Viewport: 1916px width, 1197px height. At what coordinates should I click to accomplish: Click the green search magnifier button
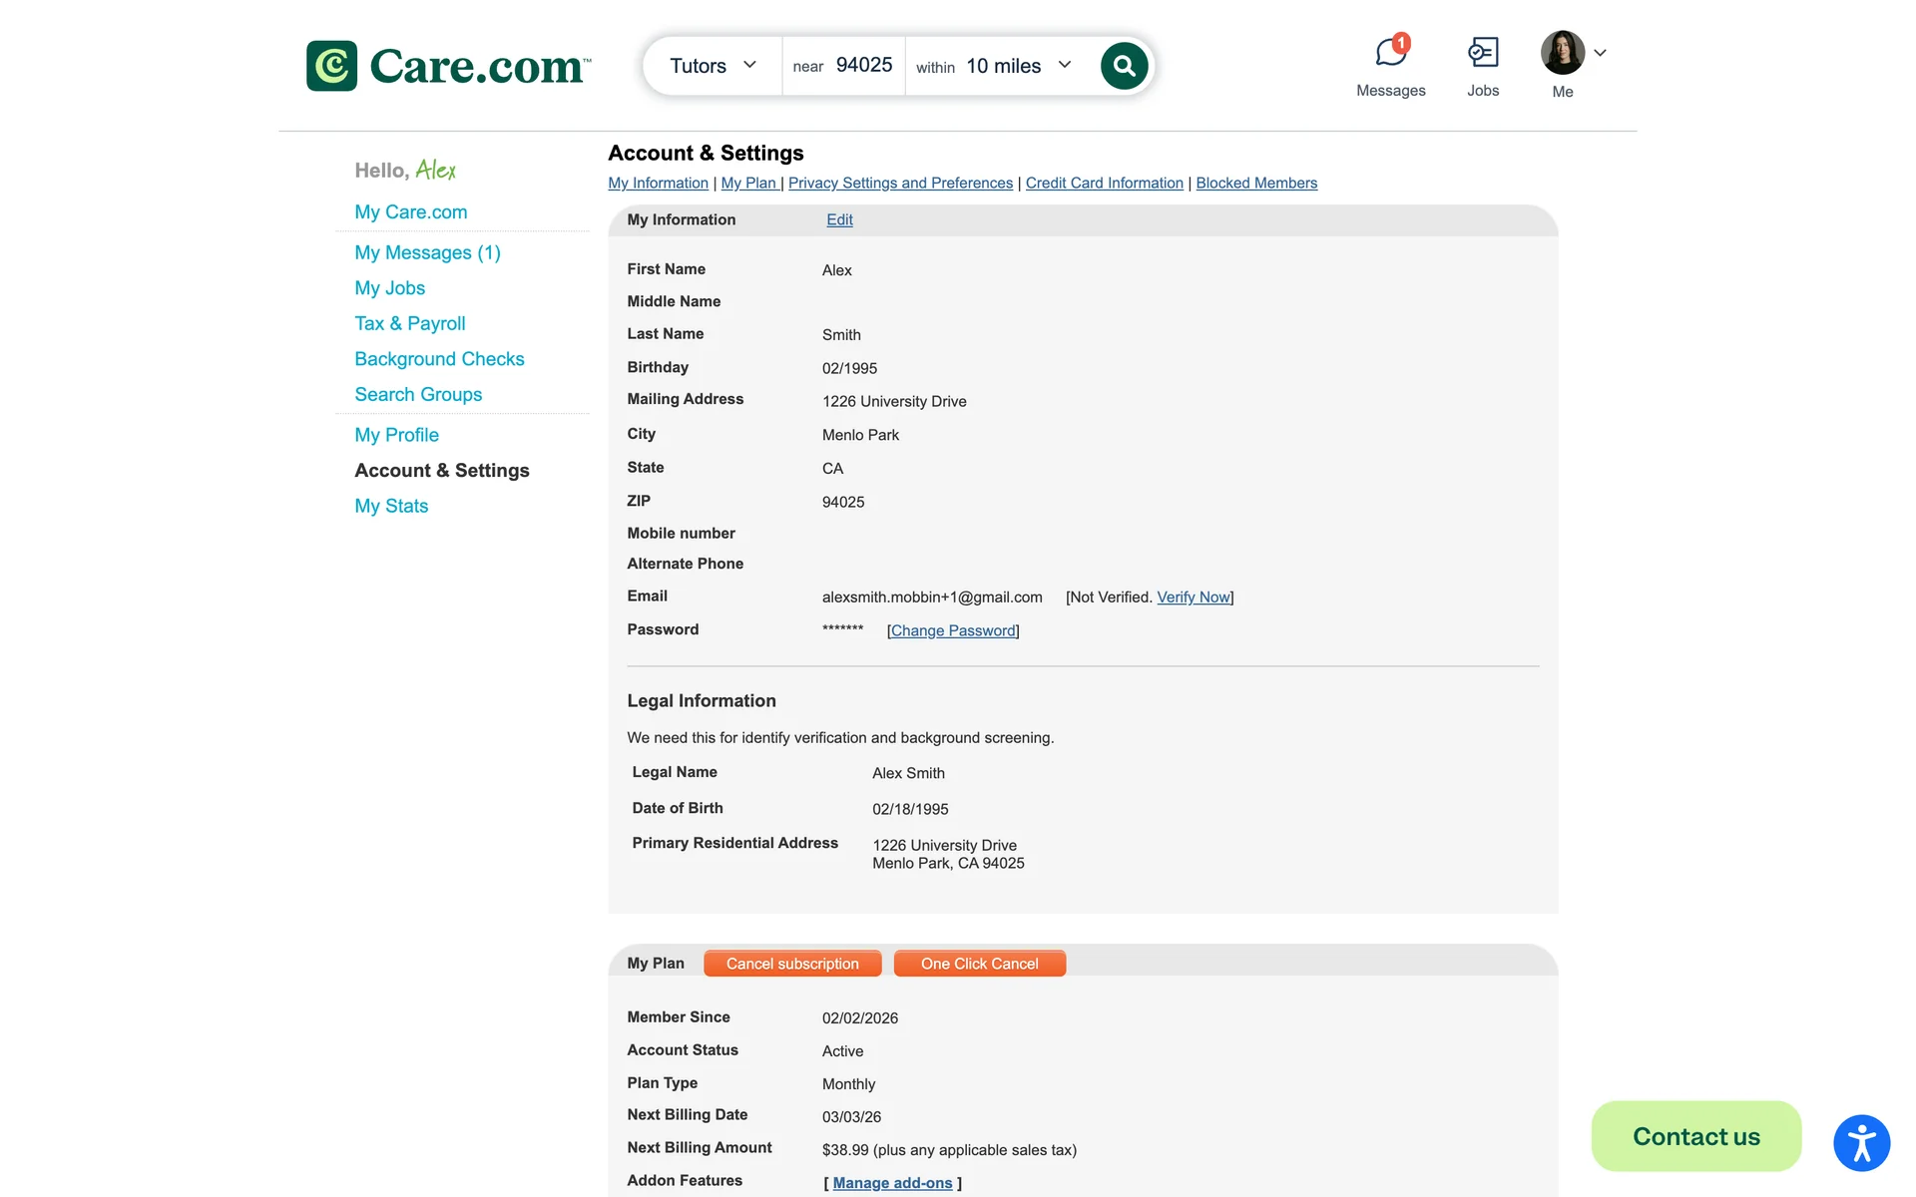coord(1124,66)
